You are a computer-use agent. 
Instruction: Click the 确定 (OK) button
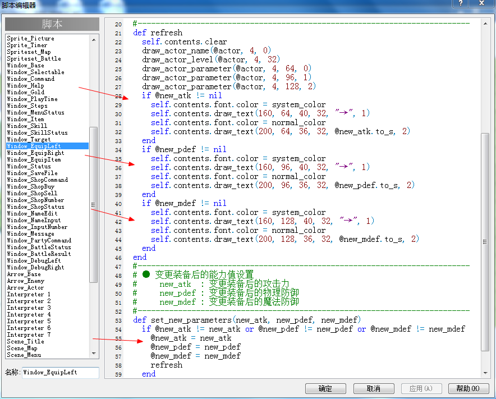coord(325,388)
